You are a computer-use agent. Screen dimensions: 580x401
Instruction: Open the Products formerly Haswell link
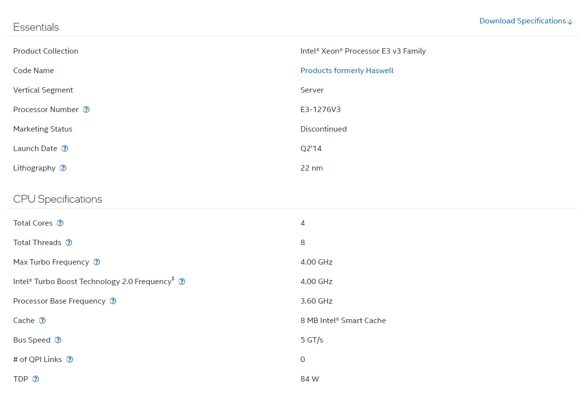(x=347, y=71)
